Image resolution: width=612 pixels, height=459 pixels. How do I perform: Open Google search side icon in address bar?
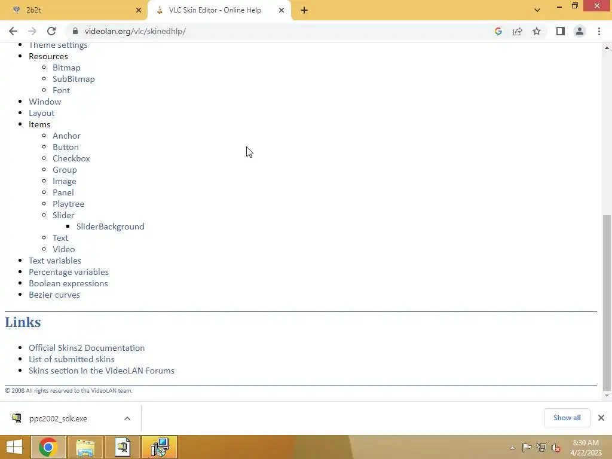[498, 31]
